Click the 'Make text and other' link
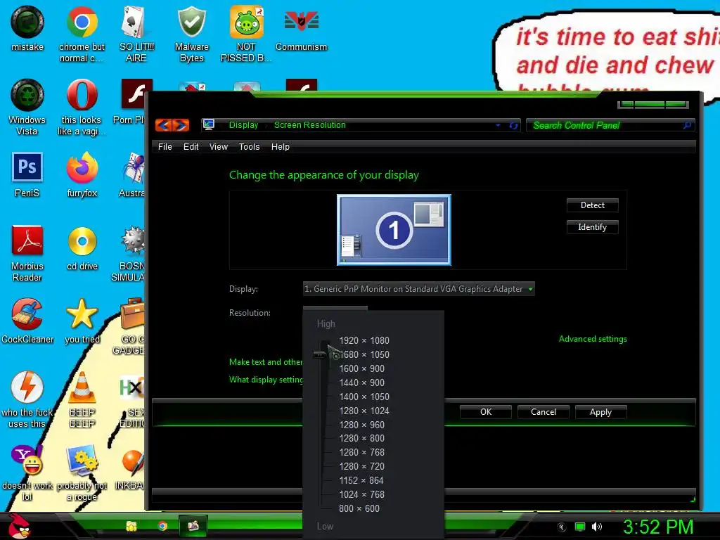720x540 pixels. [x=266, y=362]
